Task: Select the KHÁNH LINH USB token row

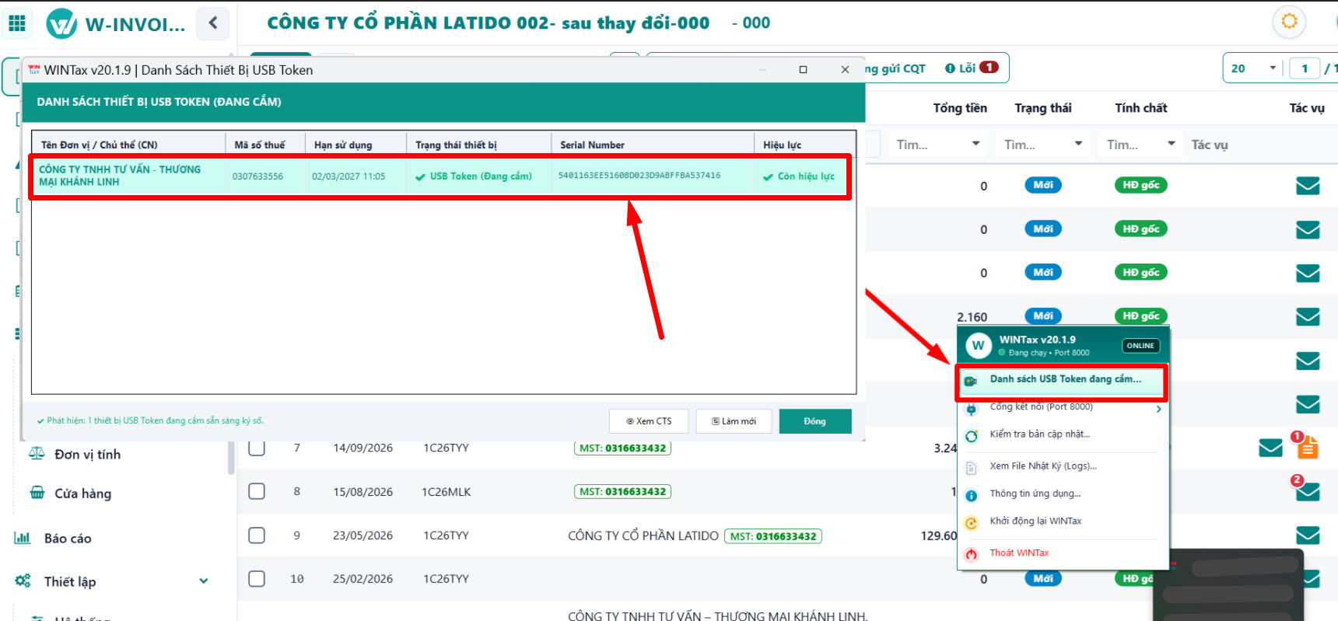Action: pyautogui.click(x=440, y=176)
